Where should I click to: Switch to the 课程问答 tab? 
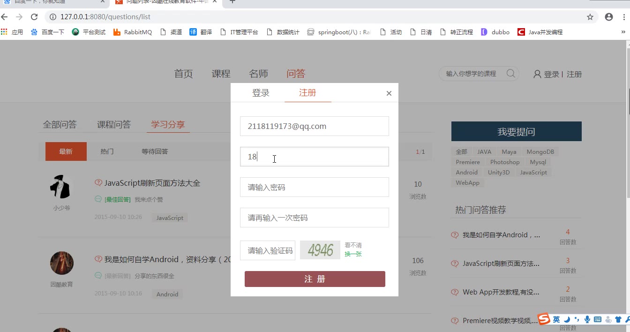point(114,124)
